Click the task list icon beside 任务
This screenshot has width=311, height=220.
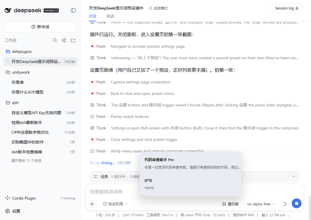pos(96,177)
